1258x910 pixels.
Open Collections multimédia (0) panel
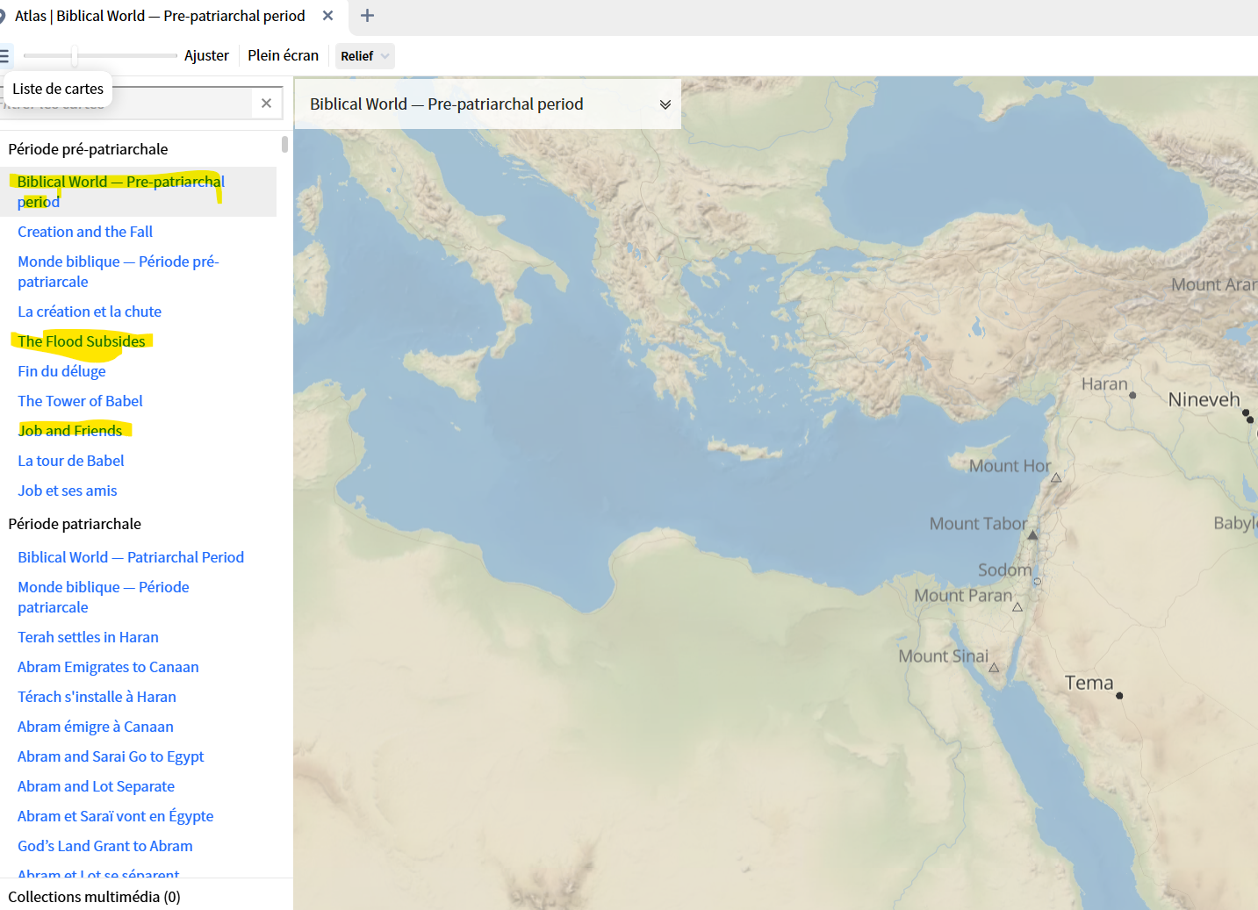[94, 897]
